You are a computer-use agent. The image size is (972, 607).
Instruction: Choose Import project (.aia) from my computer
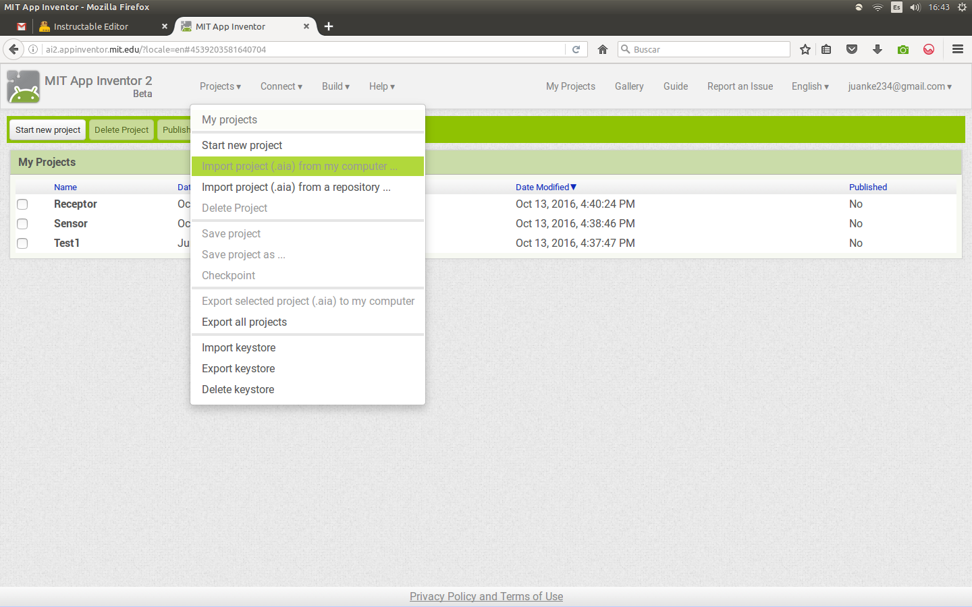(308, 166)
